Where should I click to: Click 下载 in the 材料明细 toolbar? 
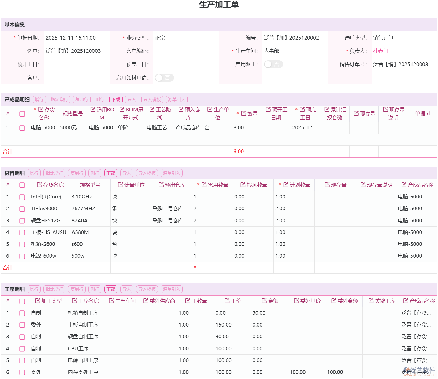[x=111, y=173]
